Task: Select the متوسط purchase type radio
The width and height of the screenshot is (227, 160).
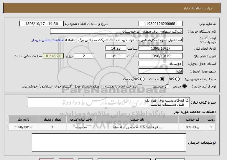Action: click(167, 86)
